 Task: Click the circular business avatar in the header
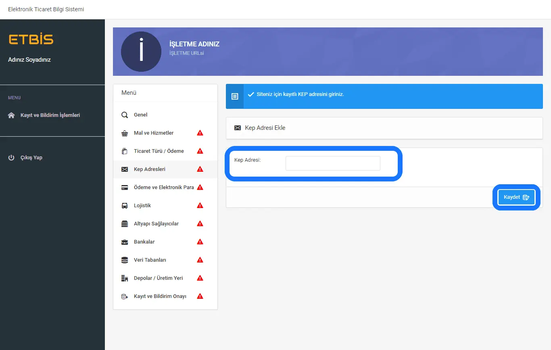pos(141,52)
